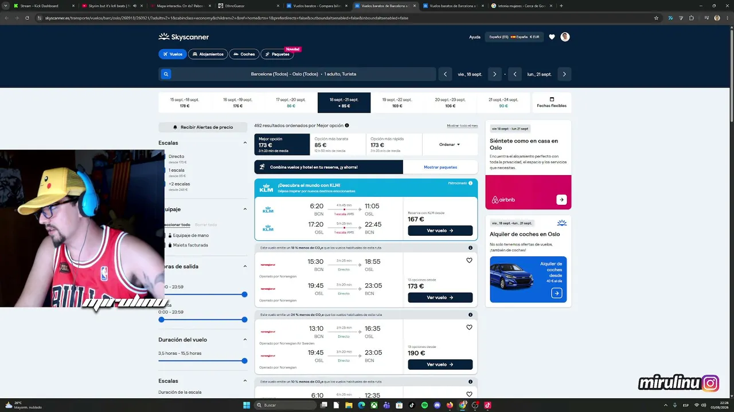Open the user profile avatar
This screenshot has width=734, height=412.
tap(565, 37)
